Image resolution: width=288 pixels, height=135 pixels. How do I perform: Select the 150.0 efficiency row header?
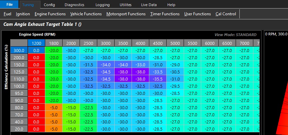point(19,65)
